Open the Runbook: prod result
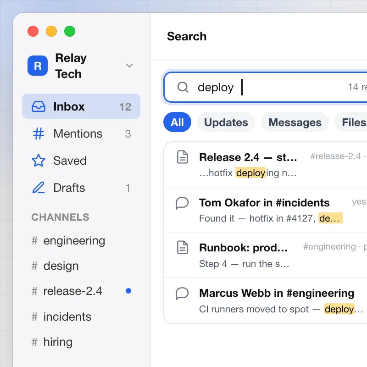367x367 pixels. pyautogui.click(x=266, y=255)
